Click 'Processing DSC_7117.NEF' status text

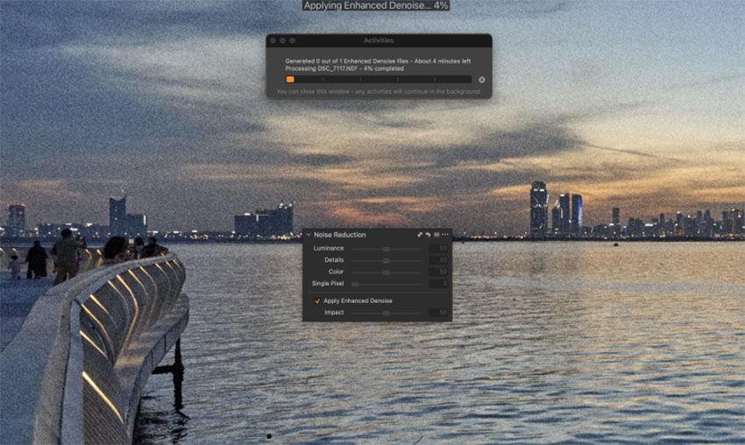click(x=322, y=69)
